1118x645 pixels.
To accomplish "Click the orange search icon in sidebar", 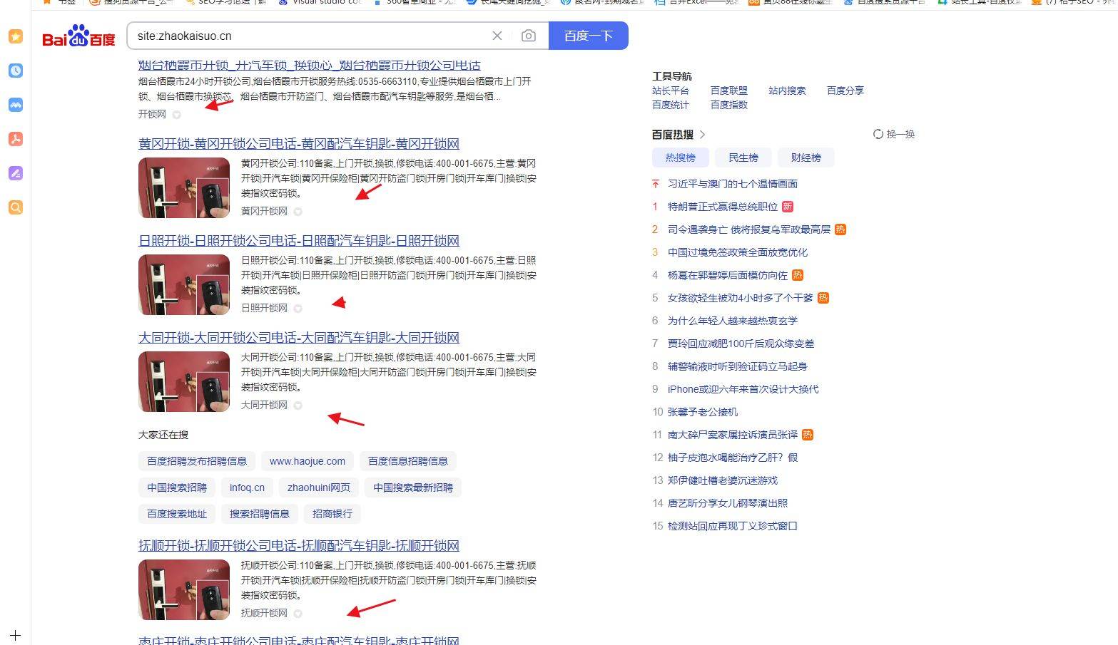I will point(16,207).
